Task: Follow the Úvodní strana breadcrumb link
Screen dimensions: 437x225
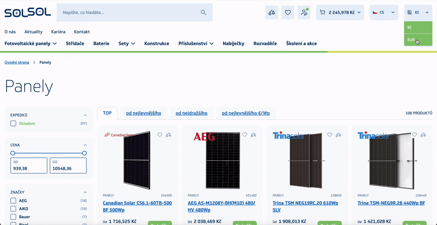Action: pyautogui.click(x=17, y=63)
